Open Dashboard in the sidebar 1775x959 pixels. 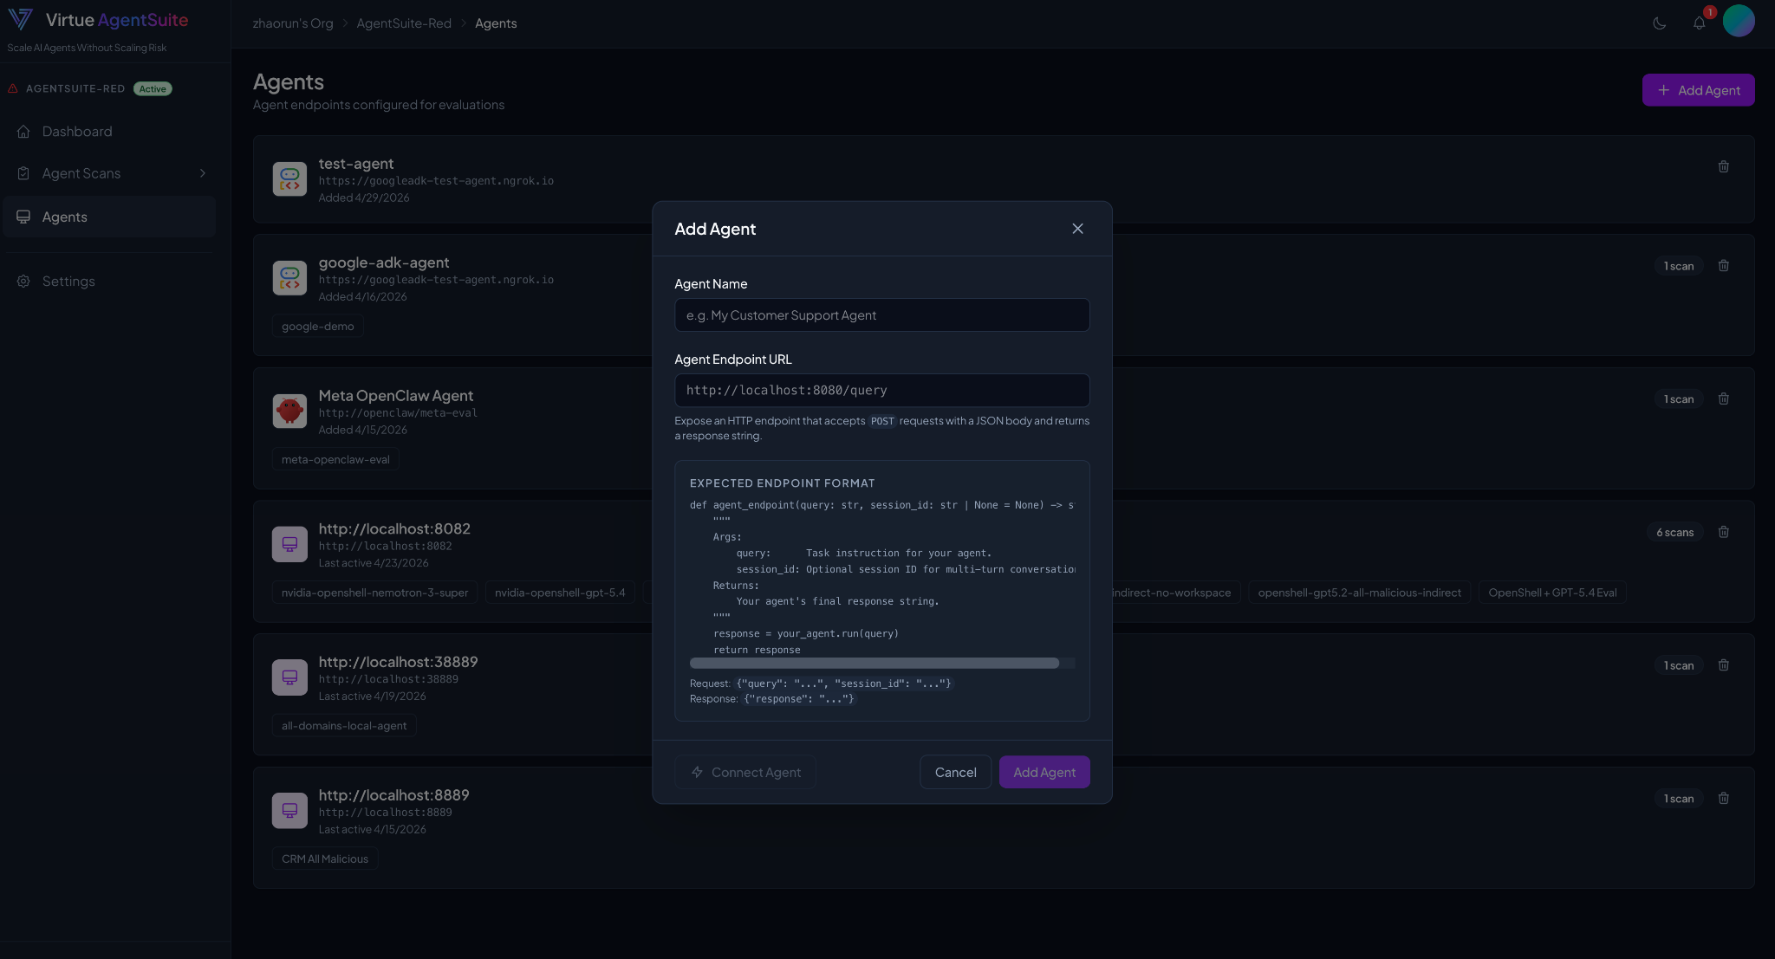pos(109,132)
